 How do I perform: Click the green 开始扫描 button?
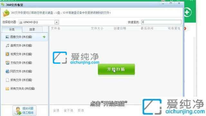tap(116, 69)
